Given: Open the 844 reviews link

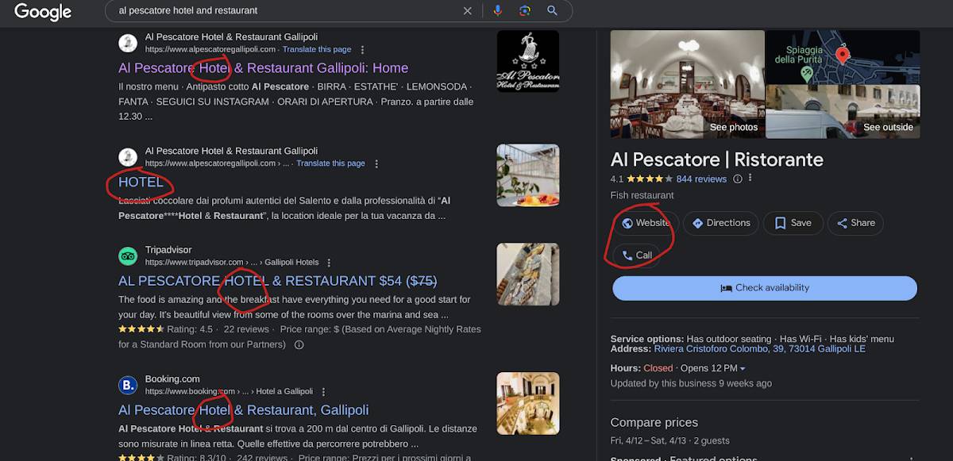Looking at the screenshot, I should point(701,179).
